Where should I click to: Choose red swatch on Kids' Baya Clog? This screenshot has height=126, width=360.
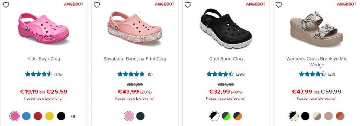(38, 116)
